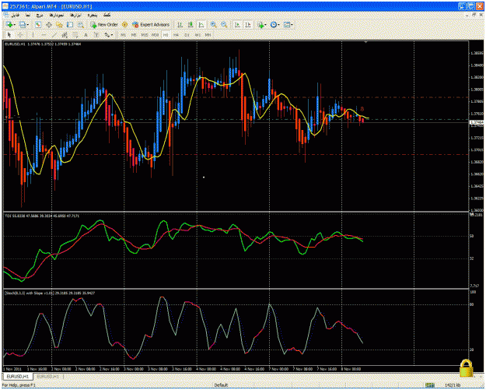Switch chart to bar chart style
The width and height of the screenshot is (486, 390).
(180, 24)
